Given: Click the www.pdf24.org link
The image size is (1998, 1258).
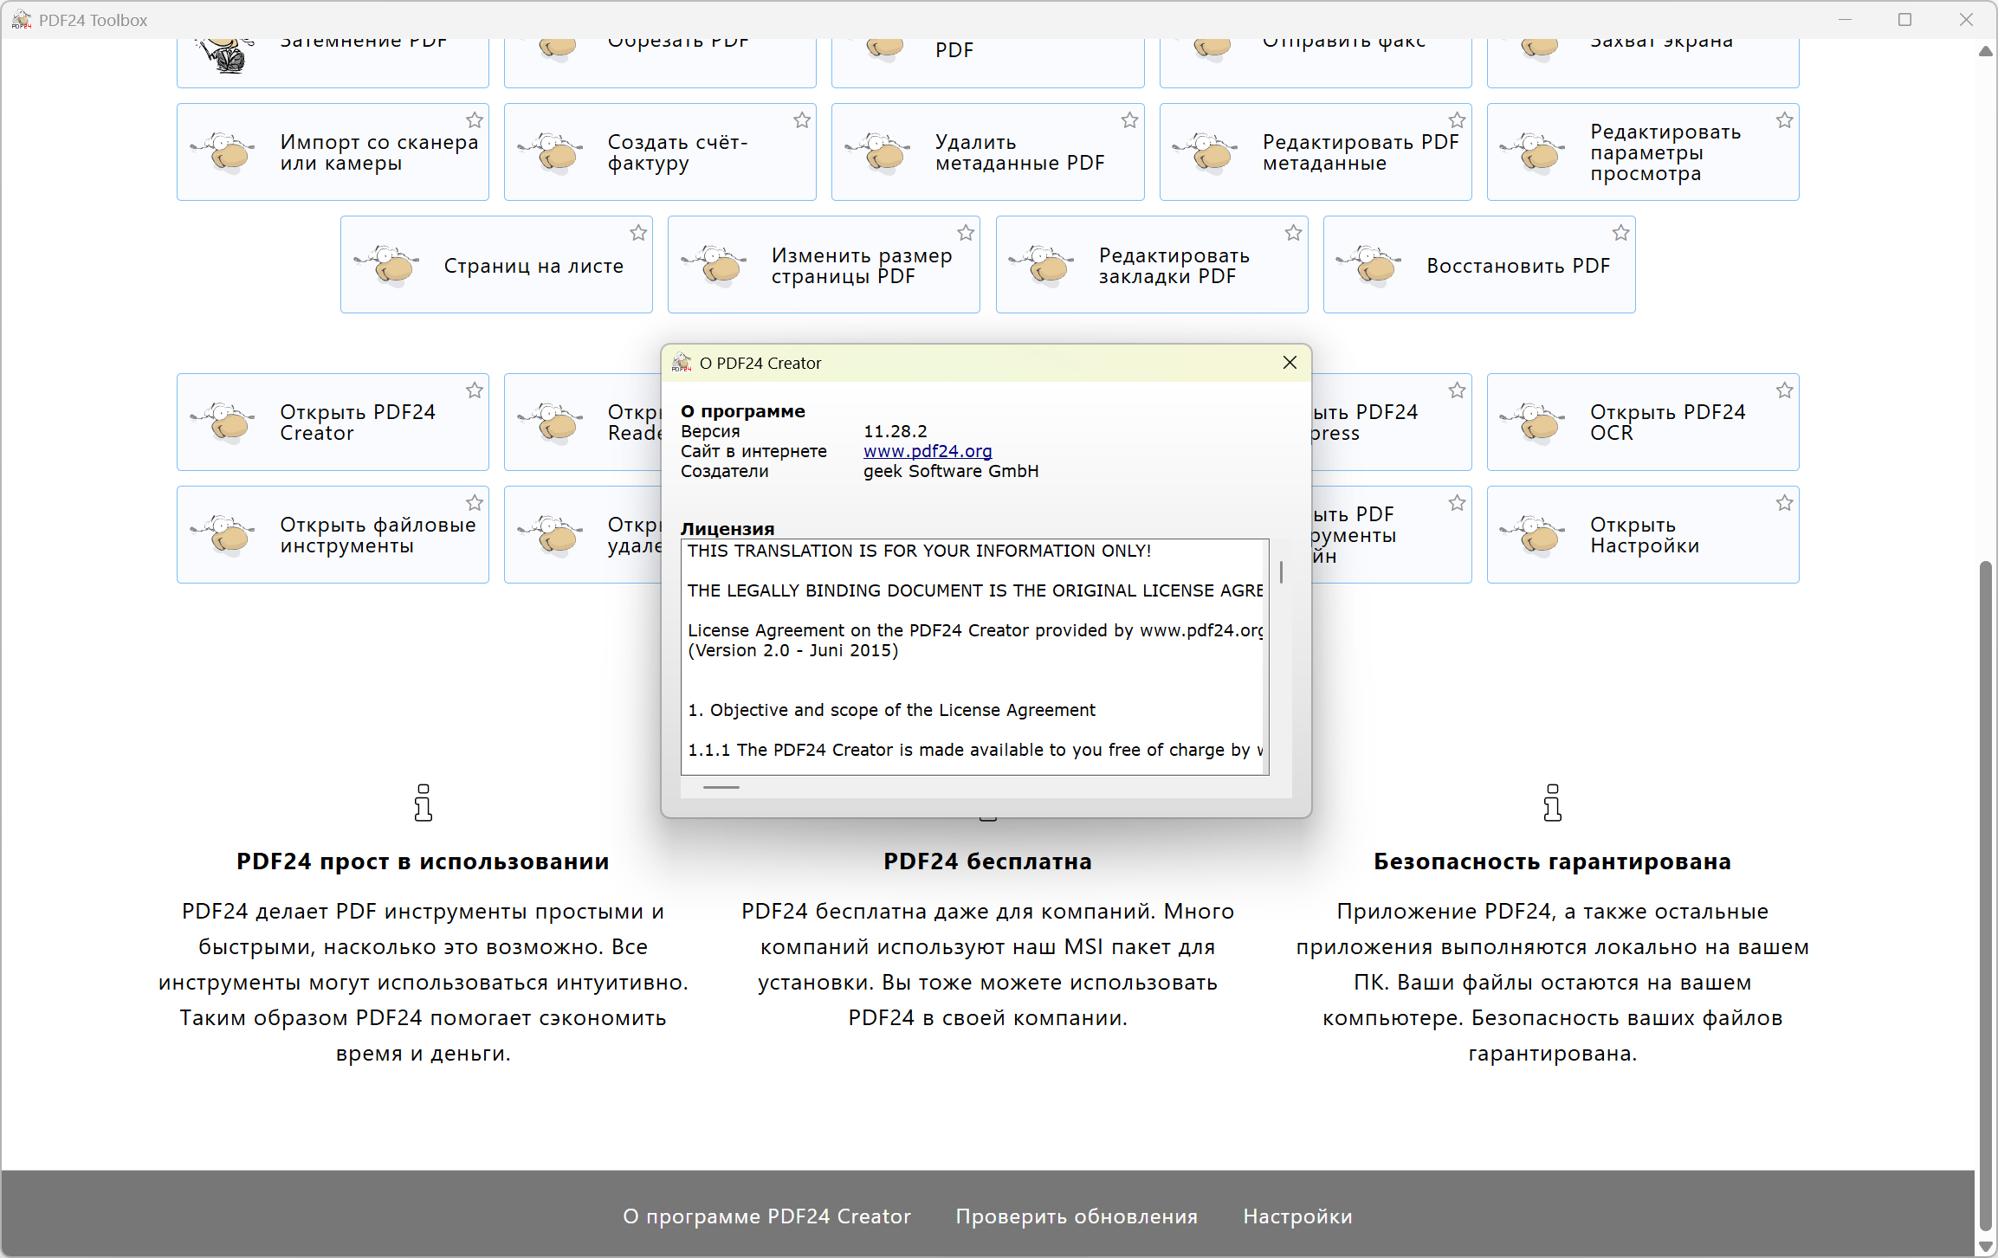Looking at the screenshot, I should [x=927, y=451].
